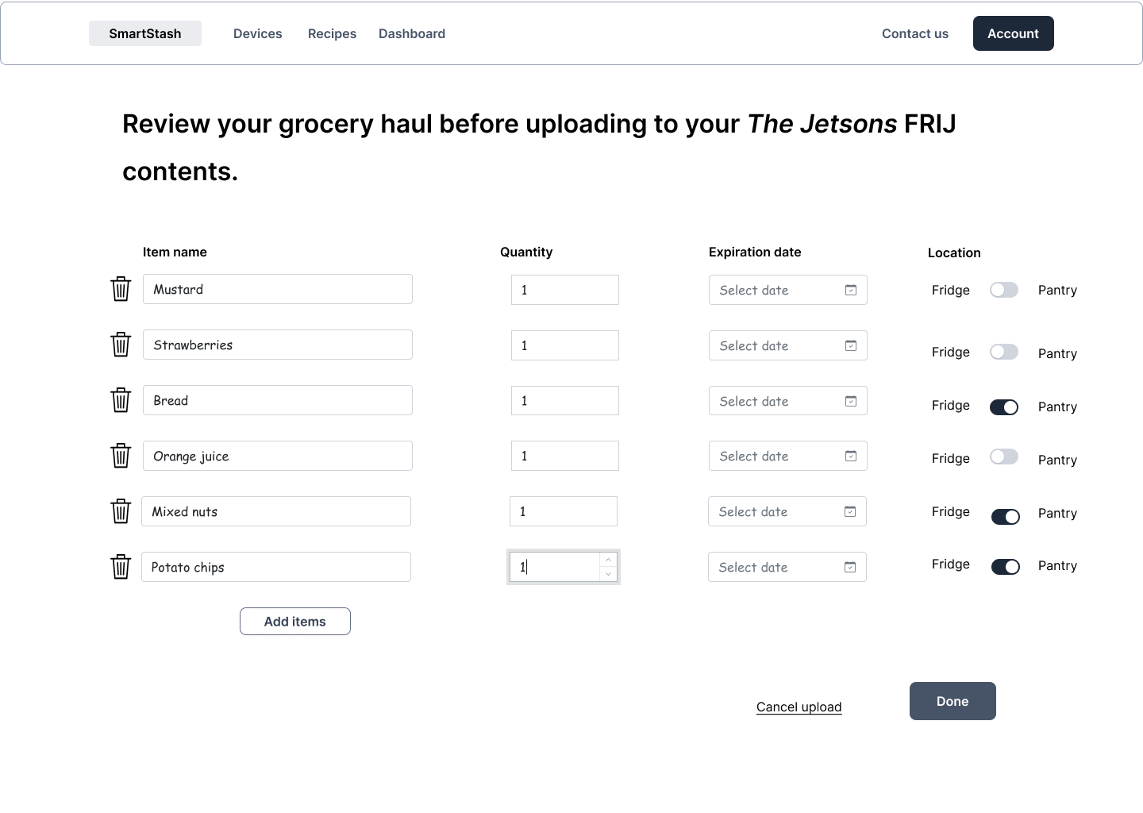Viewport: 1143px width, 813px height.
Task: Click trash icon next to Potato chips
Action: [x=121, y=567]
